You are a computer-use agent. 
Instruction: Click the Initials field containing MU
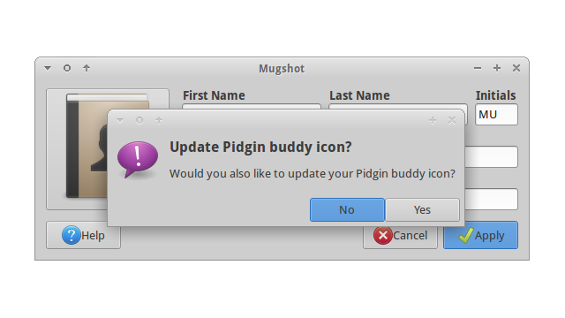pos(496,115)
